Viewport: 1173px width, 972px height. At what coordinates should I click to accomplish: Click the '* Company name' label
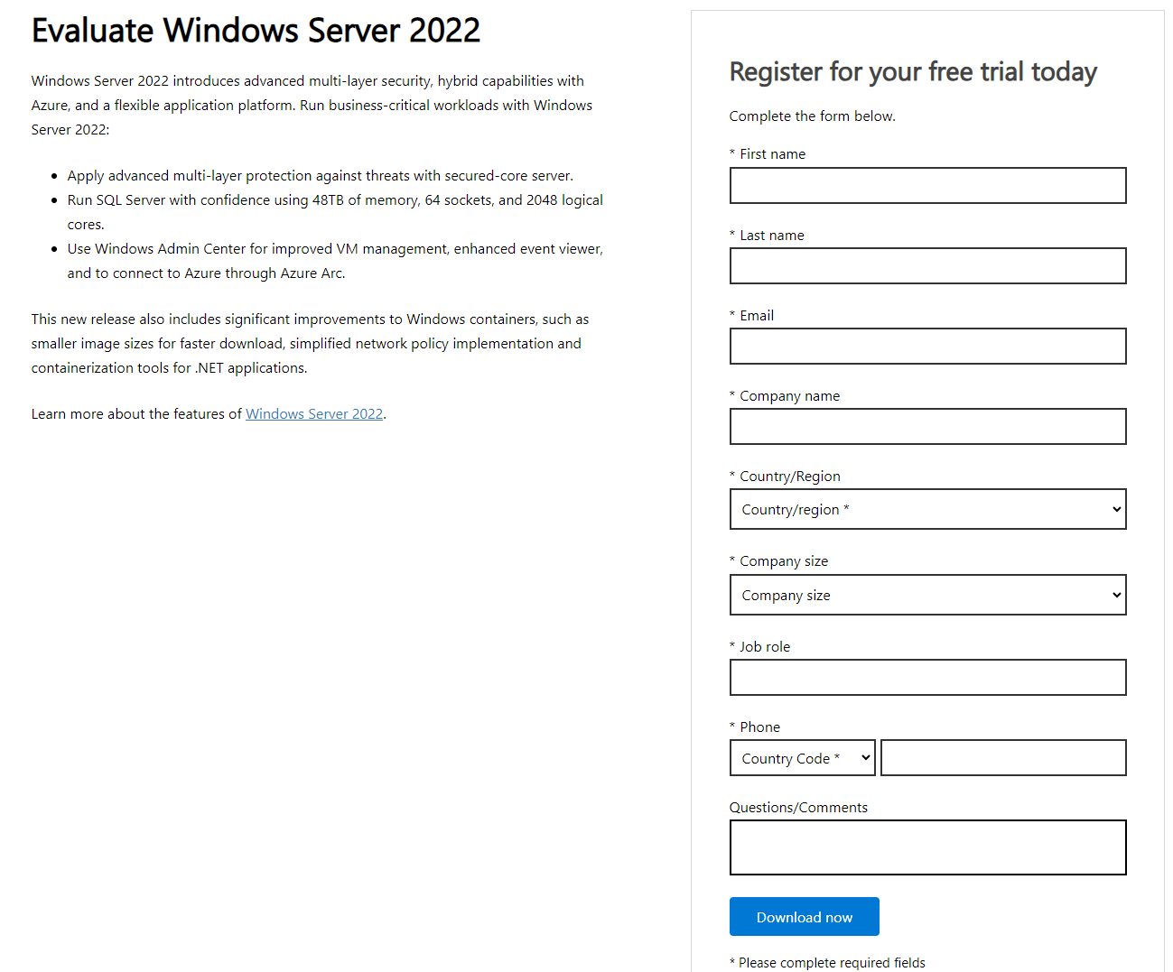point(785,396)
